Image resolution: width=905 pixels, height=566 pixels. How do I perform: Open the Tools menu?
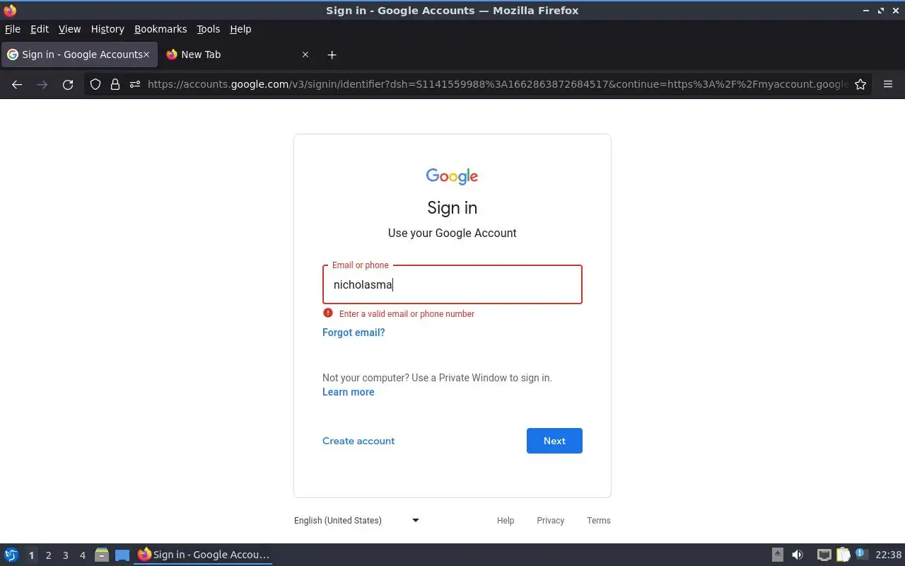pyautogui.click(x=208, y=29)
